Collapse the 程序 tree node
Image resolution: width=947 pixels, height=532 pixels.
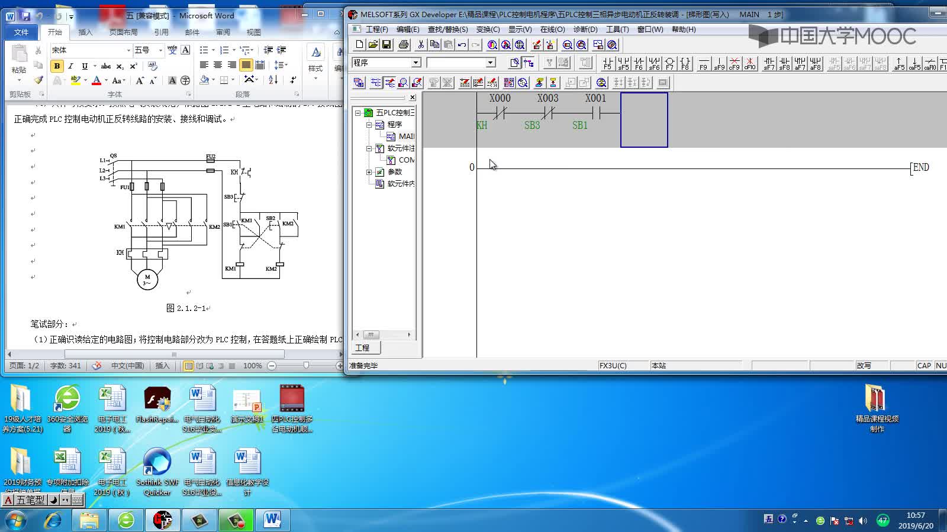point(369,125)
